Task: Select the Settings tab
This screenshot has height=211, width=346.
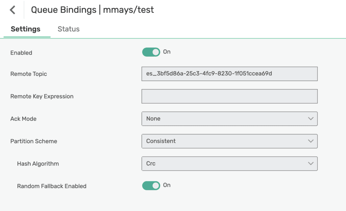Action: [x=25, y=29]
